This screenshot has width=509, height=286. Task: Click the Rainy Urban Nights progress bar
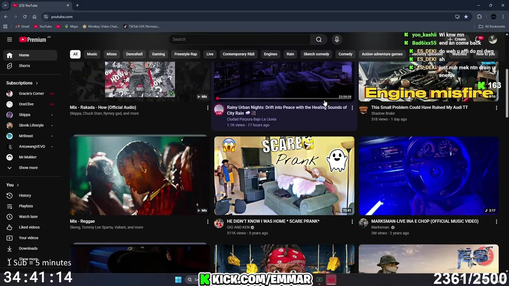tap(284, 99)
